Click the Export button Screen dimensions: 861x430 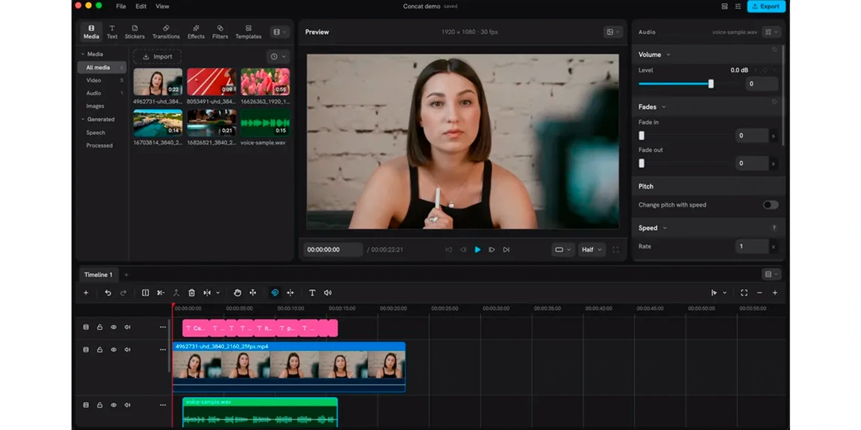tap(766, 6)
